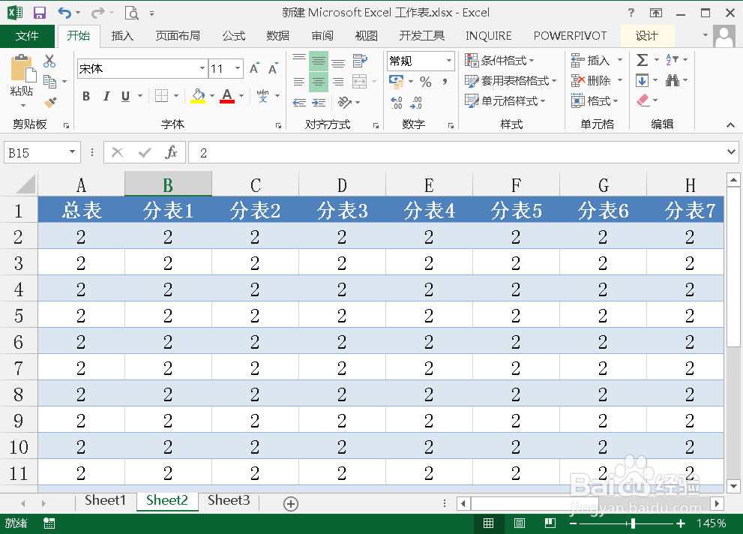Increase decimal places
This screenshot has height=534, width=743.
(x=397, y=102)
